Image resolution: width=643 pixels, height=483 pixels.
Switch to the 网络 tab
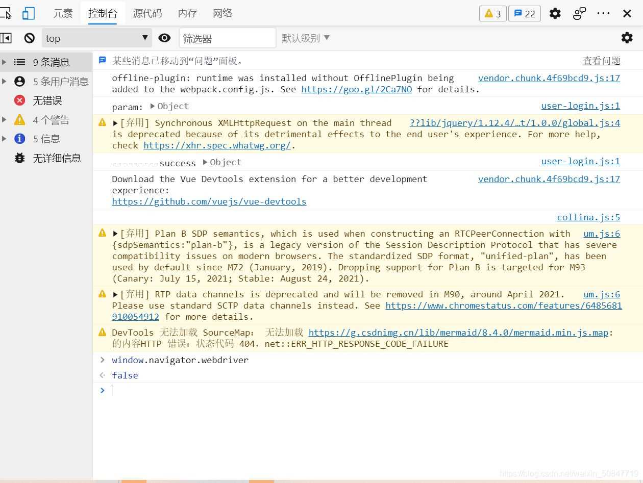(x=222, y=13)
